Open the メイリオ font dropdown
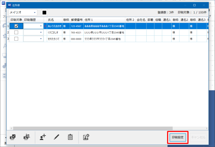 (23, 13)
